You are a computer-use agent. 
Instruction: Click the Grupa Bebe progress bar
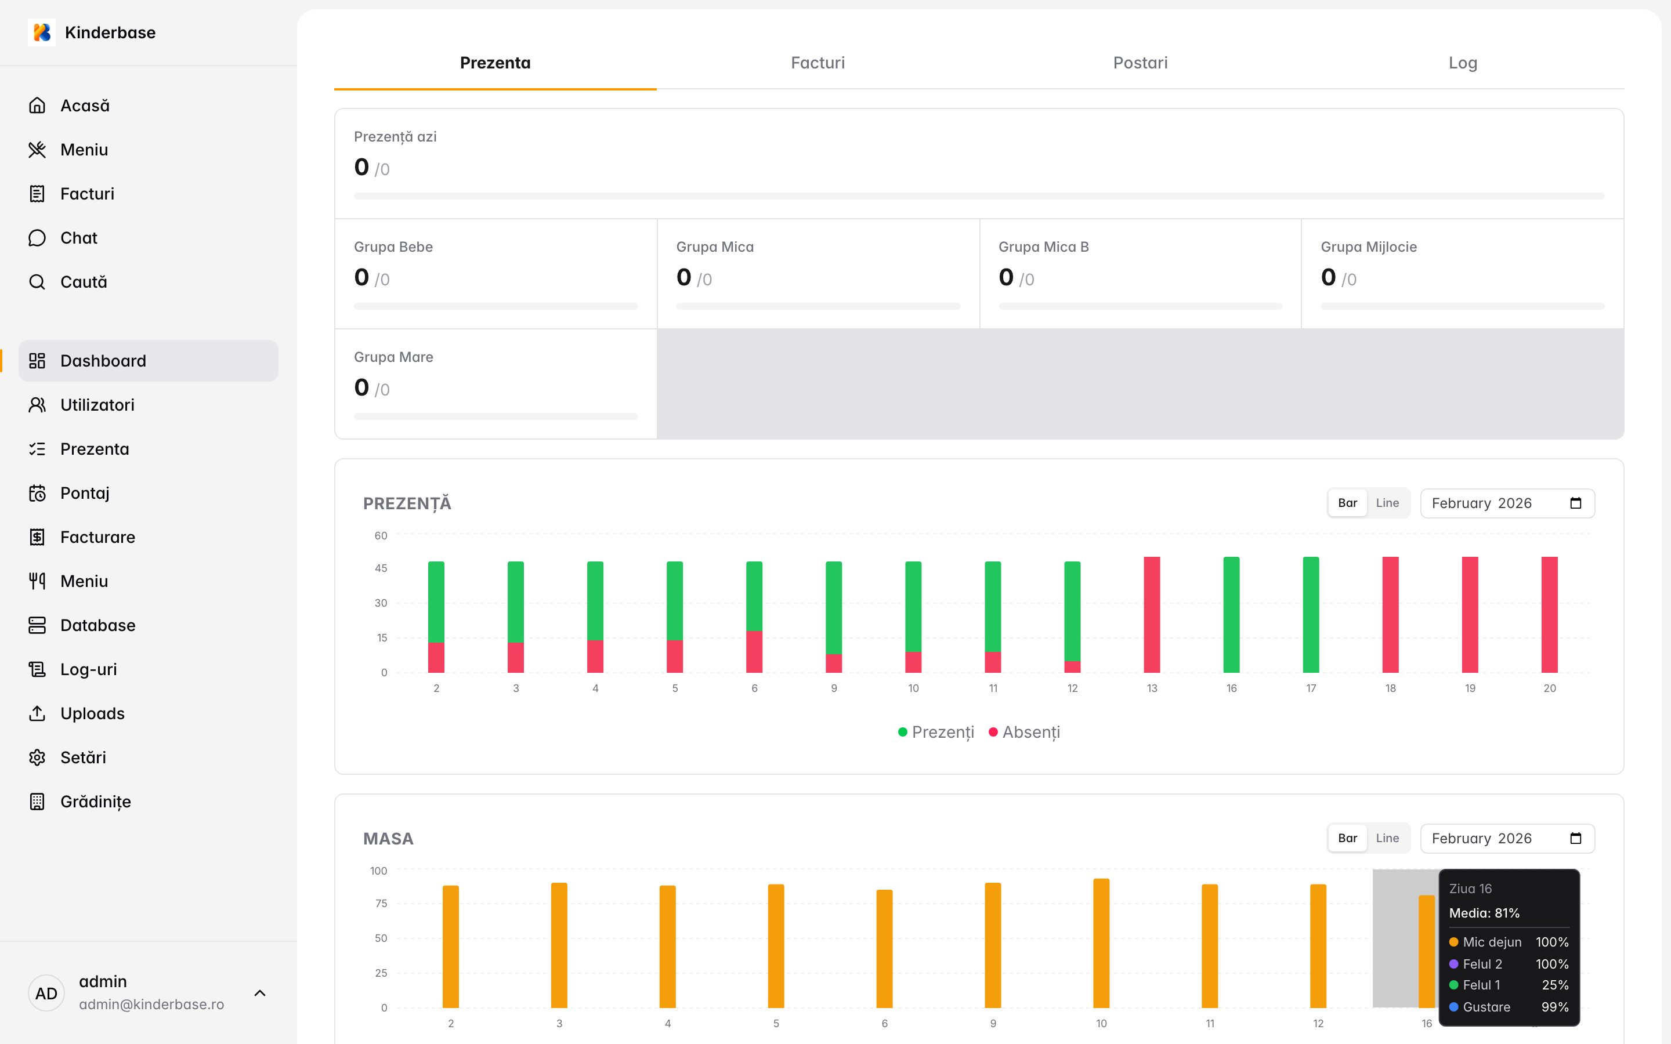tap(494, 306)
